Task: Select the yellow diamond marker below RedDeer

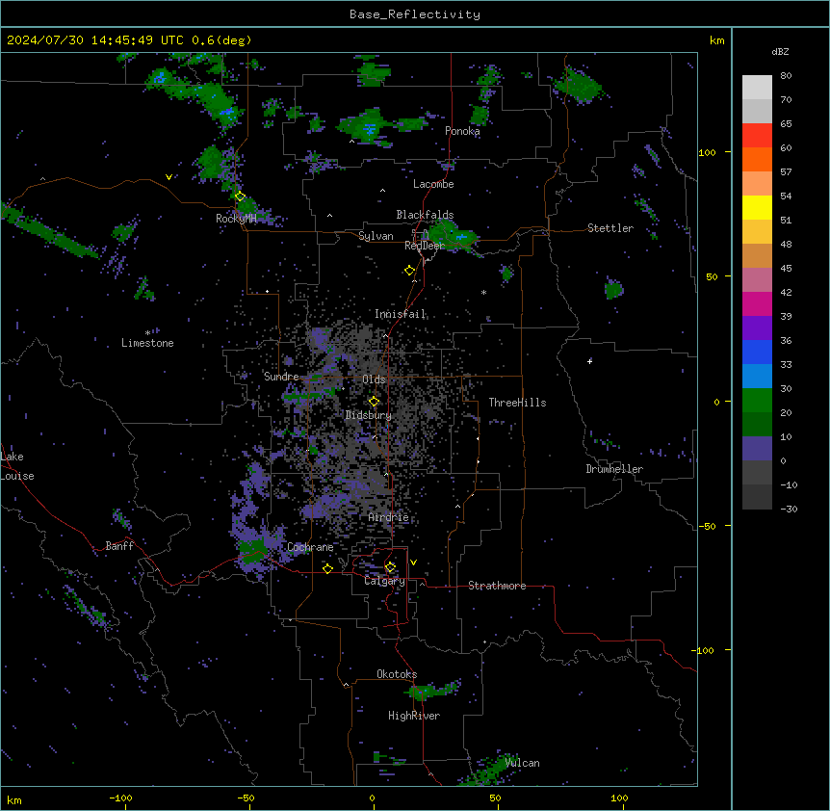Action: (x=409, y=271)
